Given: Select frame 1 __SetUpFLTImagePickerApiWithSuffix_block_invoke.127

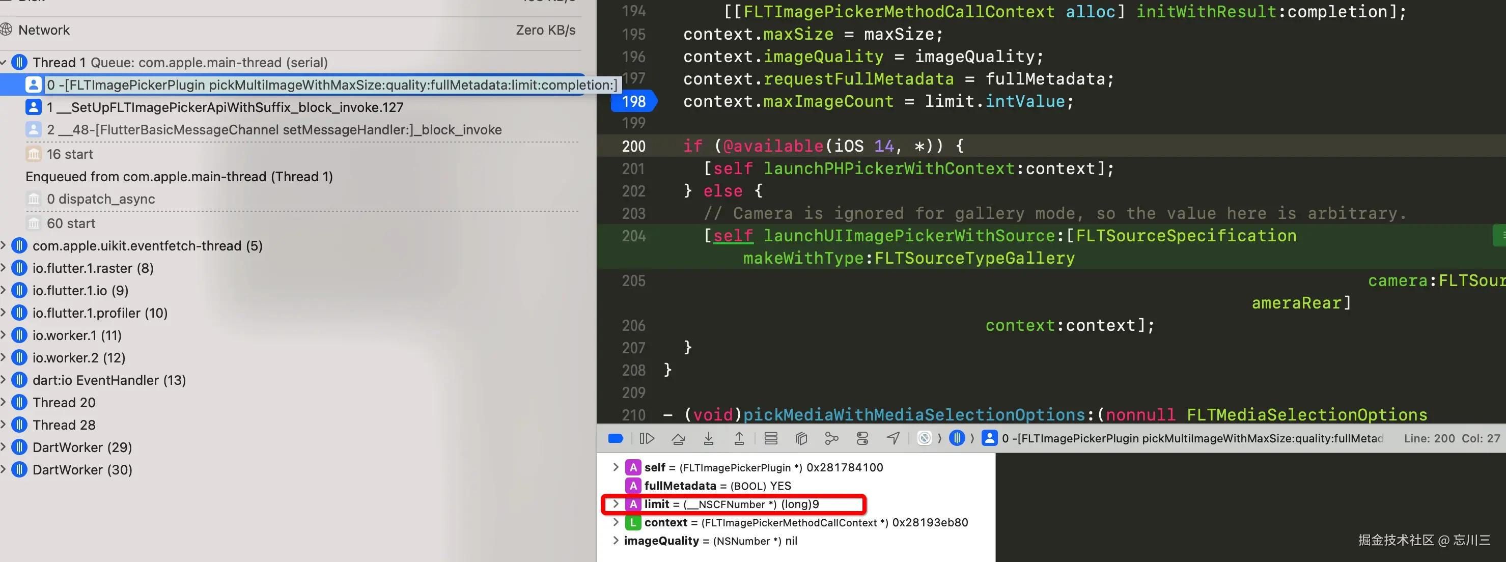Looking at the screenshot, I should [225, 107].
